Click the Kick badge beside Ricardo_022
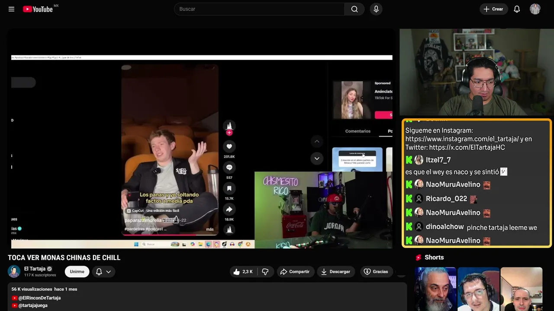554x311 pixels. coord(409,199)
